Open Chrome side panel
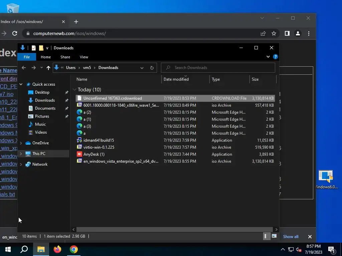The image size is (342, 256). [287, 34]
